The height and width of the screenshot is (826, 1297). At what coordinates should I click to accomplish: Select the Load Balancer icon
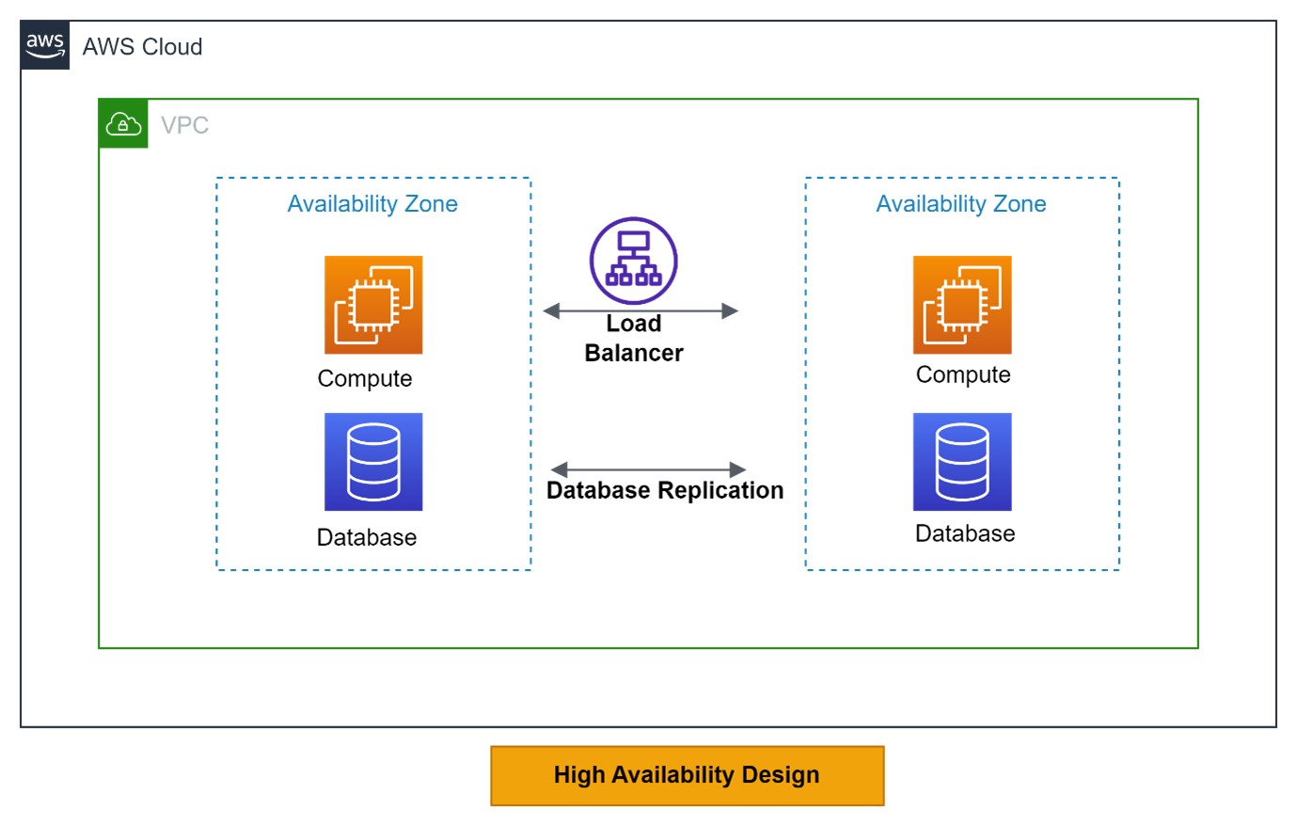(634, 261)
